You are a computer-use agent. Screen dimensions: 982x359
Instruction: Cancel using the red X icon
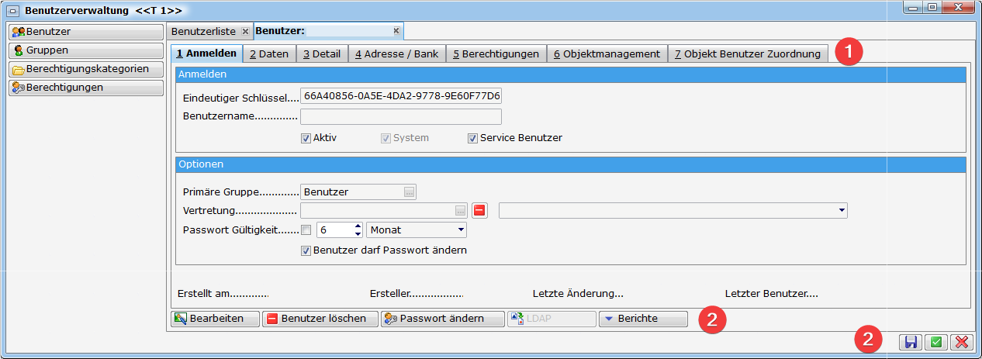click(961, 342)
